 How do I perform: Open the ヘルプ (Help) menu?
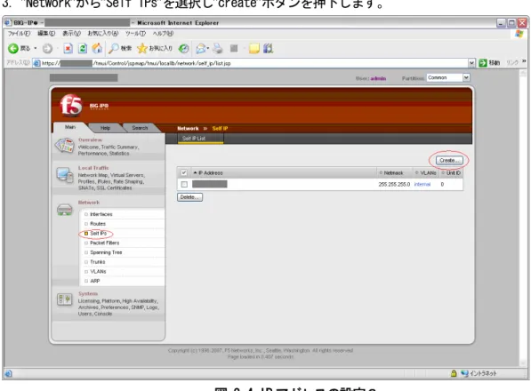[x=163, y=34]
